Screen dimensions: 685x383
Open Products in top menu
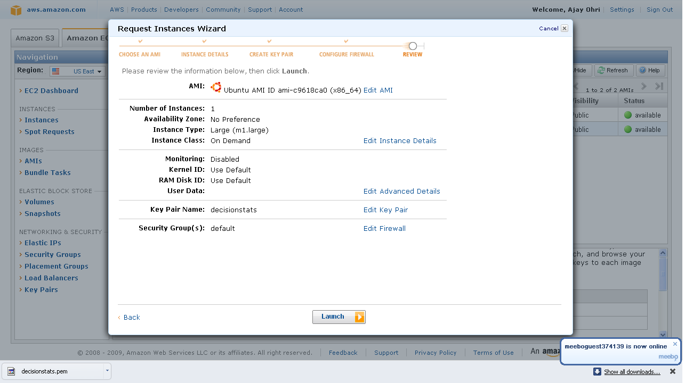pyautogui.click(x=144, y=10)
